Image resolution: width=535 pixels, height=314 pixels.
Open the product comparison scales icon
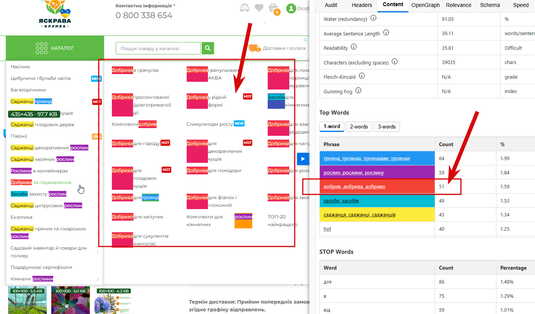[245, 8]
